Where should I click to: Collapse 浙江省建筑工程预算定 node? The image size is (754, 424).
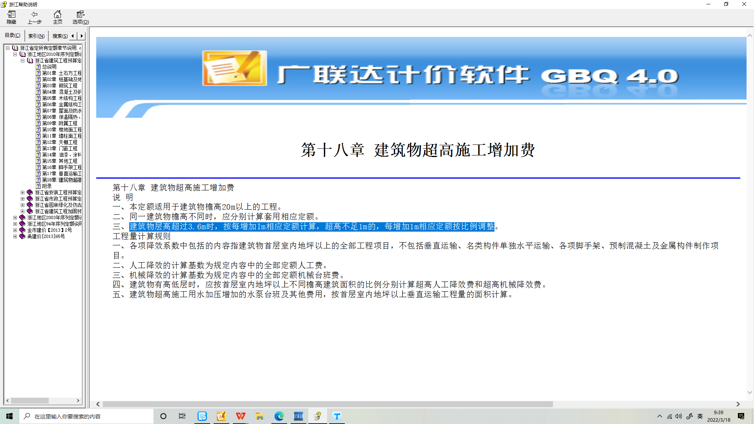coord(22,60)
